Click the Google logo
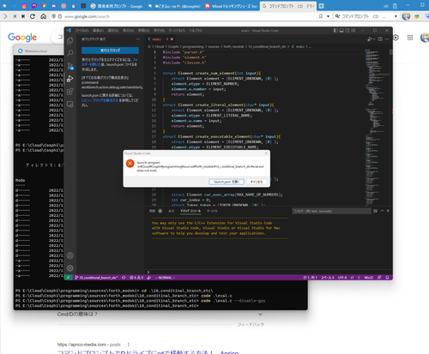This screenshot has height=354, width=429. pyautogui.click(x=22, y=37)
